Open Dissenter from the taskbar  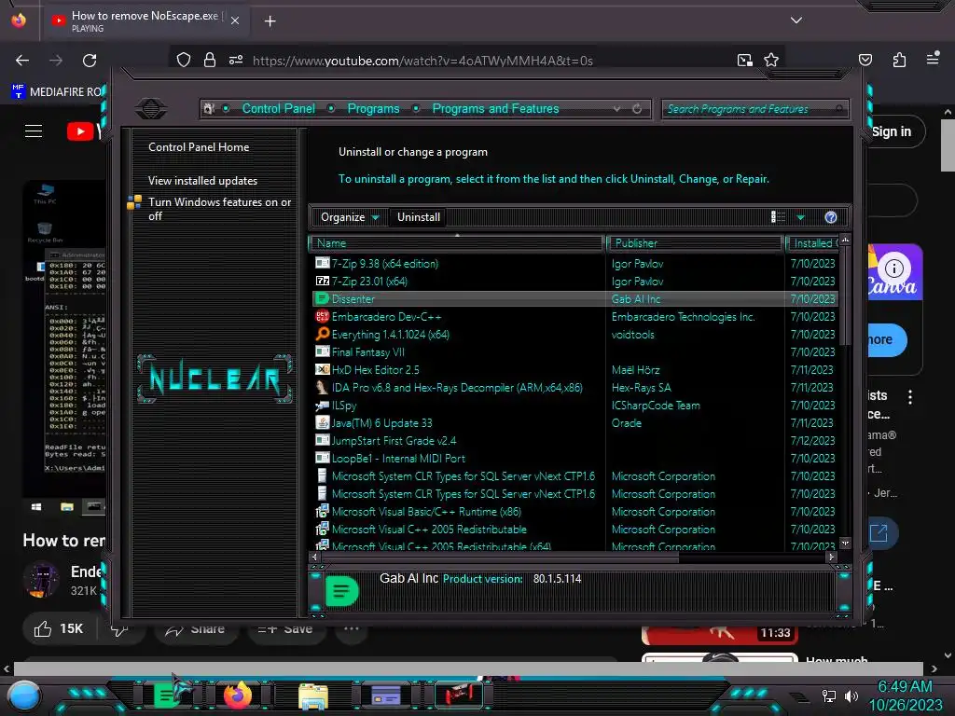click(169, 695)
